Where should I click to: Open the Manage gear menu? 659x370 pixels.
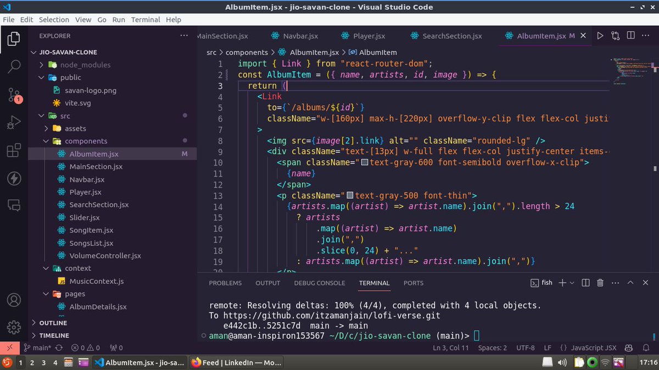(14, 327)
